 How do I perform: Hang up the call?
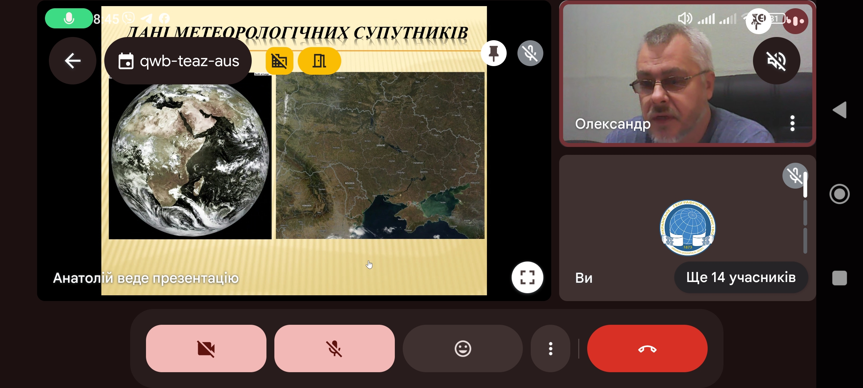[647, 348]
